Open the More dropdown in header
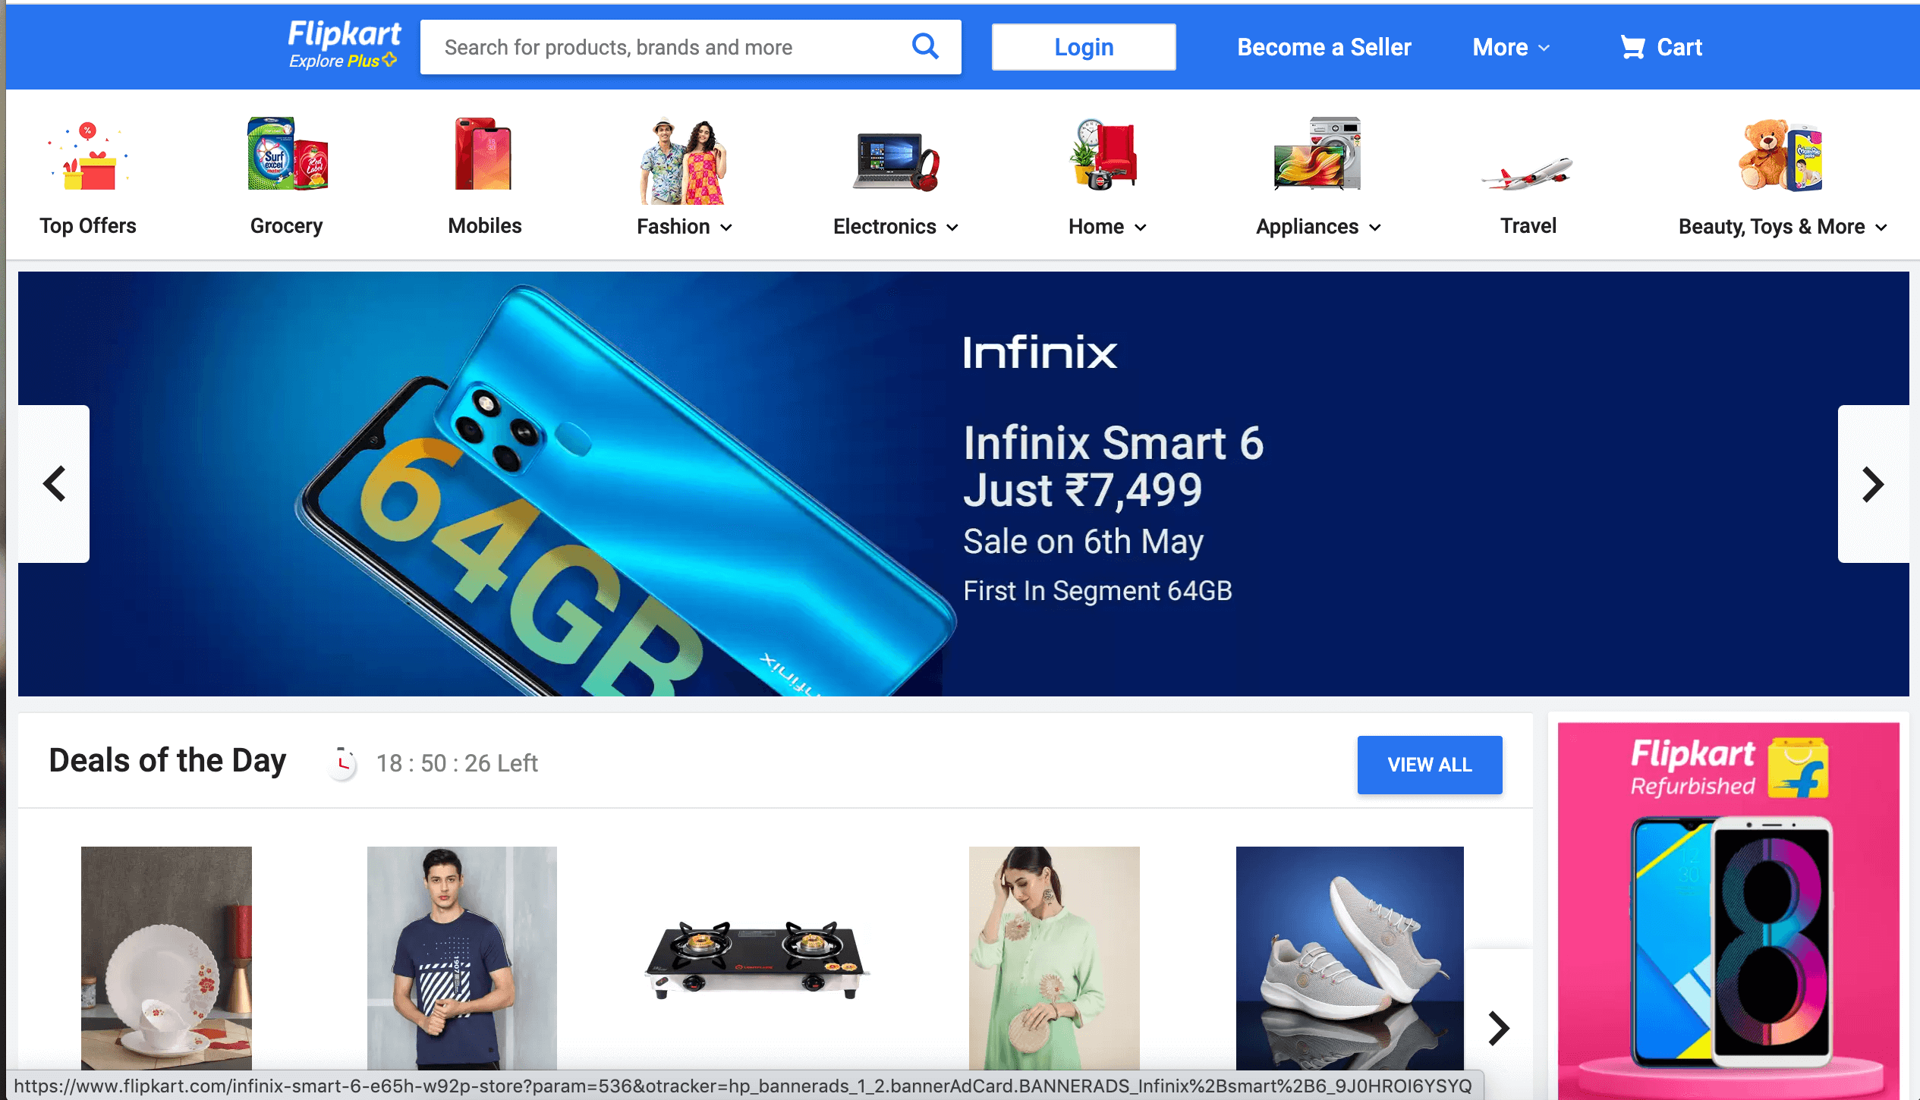The height and width of the screenshot is (1100, 1920). click(1510, 47)
